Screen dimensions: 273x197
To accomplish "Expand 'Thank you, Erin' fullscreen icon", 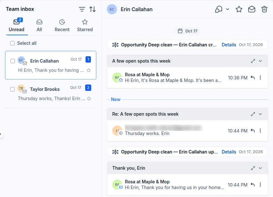I will 253,168.
